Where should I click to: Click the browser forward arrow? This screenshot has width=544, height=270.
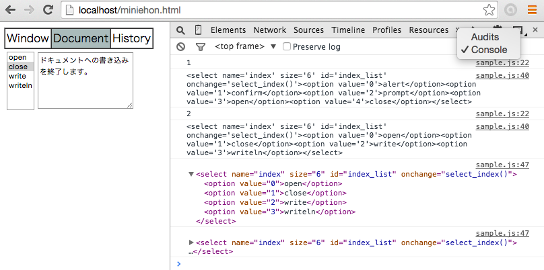[x=30, y=10]
